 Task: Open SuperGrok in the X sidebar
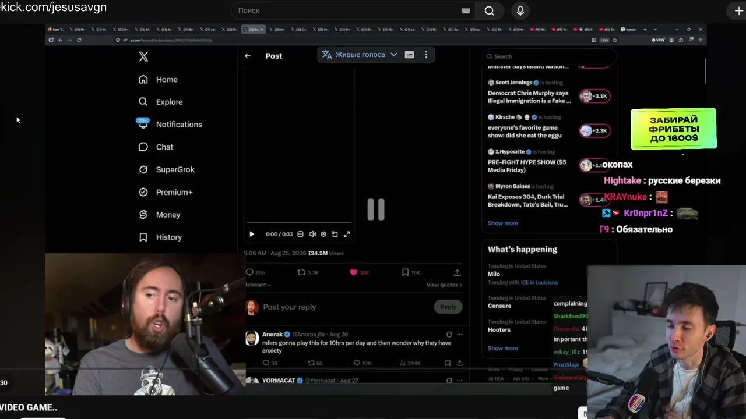coord(166,170)
